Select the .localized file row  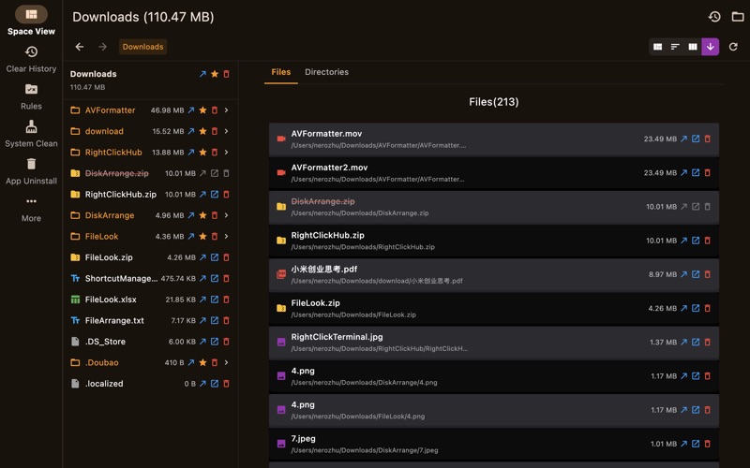click(150, 384)
